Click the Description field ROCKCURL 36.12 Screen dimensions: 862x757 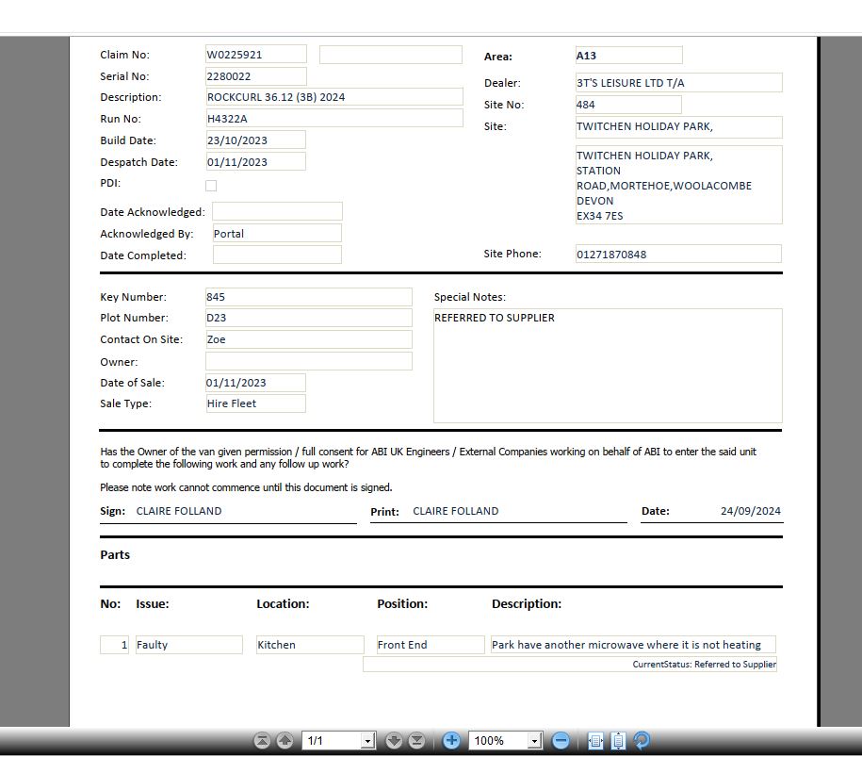click(334, 97)
